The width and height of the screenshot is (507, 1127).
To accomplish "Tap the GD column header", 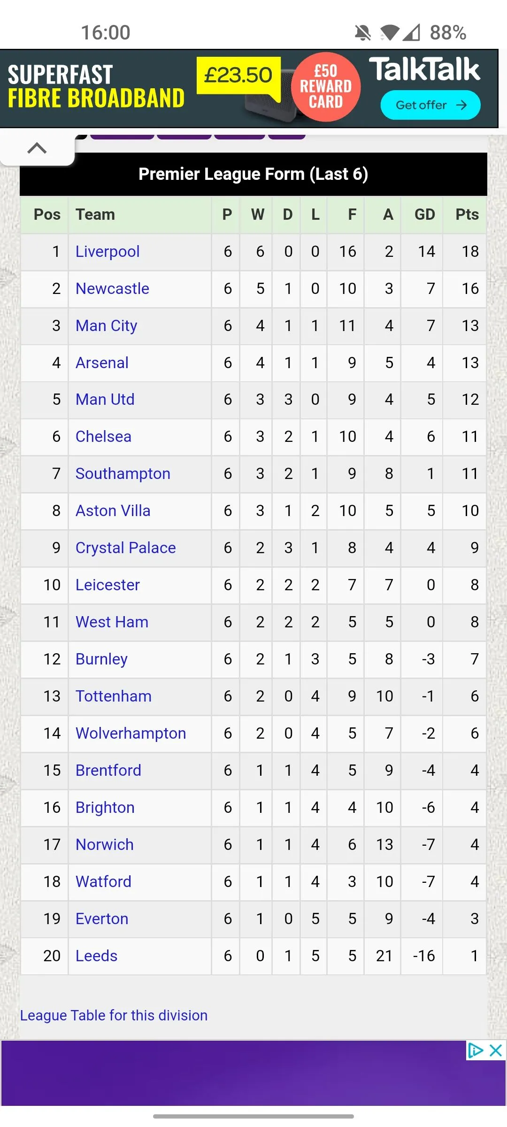I will tap(424, 215).
